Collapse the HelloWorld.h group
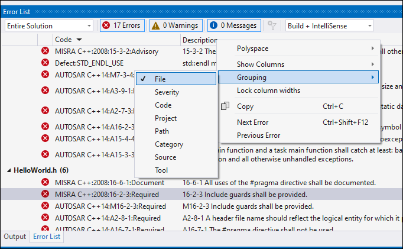The image size is (403, 249). pyautogui.click(x=9, y=170)
